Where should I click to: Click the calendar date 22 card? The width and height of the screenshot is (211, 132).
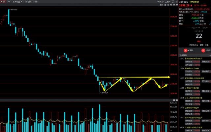199,35
